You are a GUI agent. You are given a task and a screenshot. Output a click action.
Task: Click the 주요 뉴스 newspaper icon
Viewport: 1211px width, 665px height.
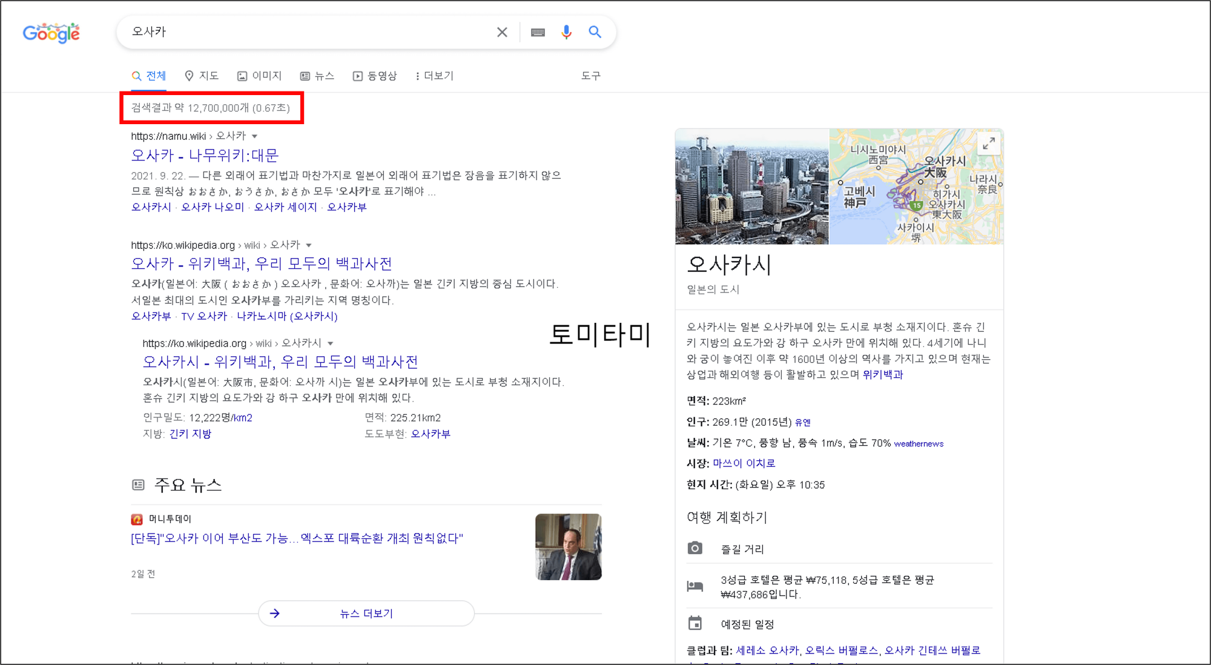point(139,485)
